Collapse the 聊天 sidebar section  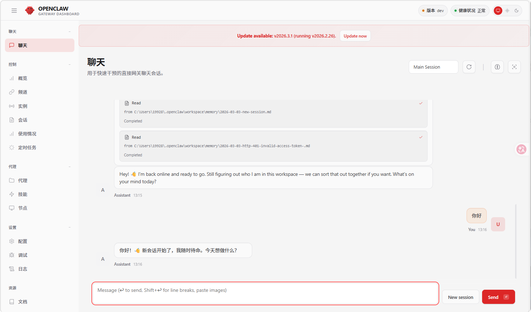pos(69,31)
